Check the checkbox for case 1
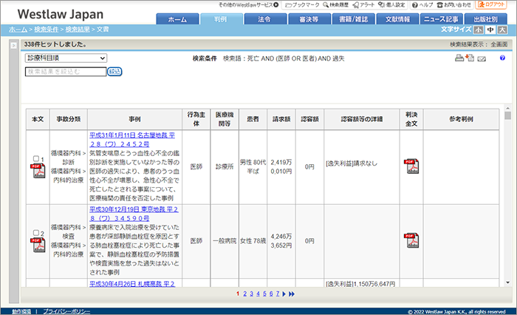Image resolution: width=517 pixels, height=315 pixels. point(35,158)
